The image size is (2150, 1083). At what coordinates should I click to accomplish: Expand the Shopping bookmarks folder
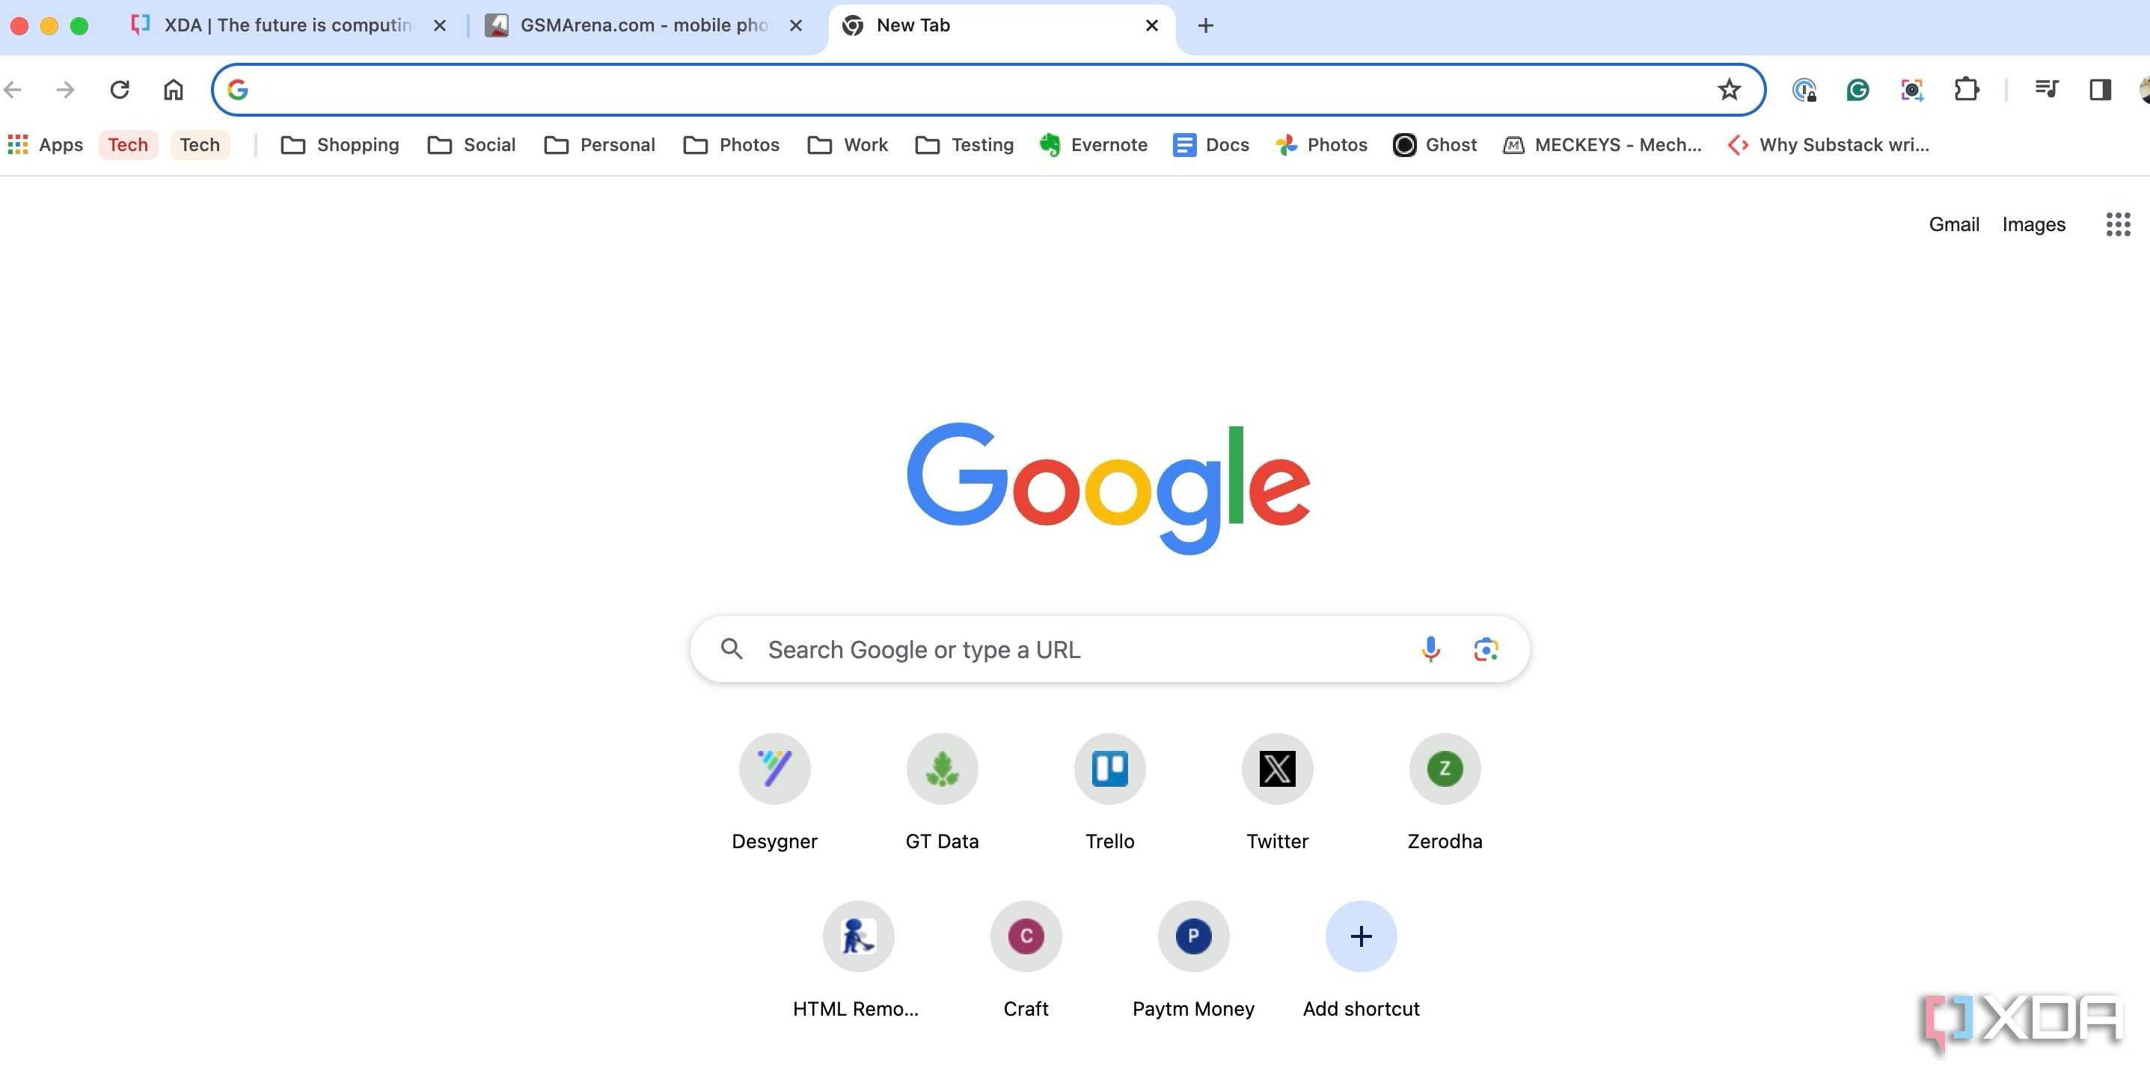[340, 144]
